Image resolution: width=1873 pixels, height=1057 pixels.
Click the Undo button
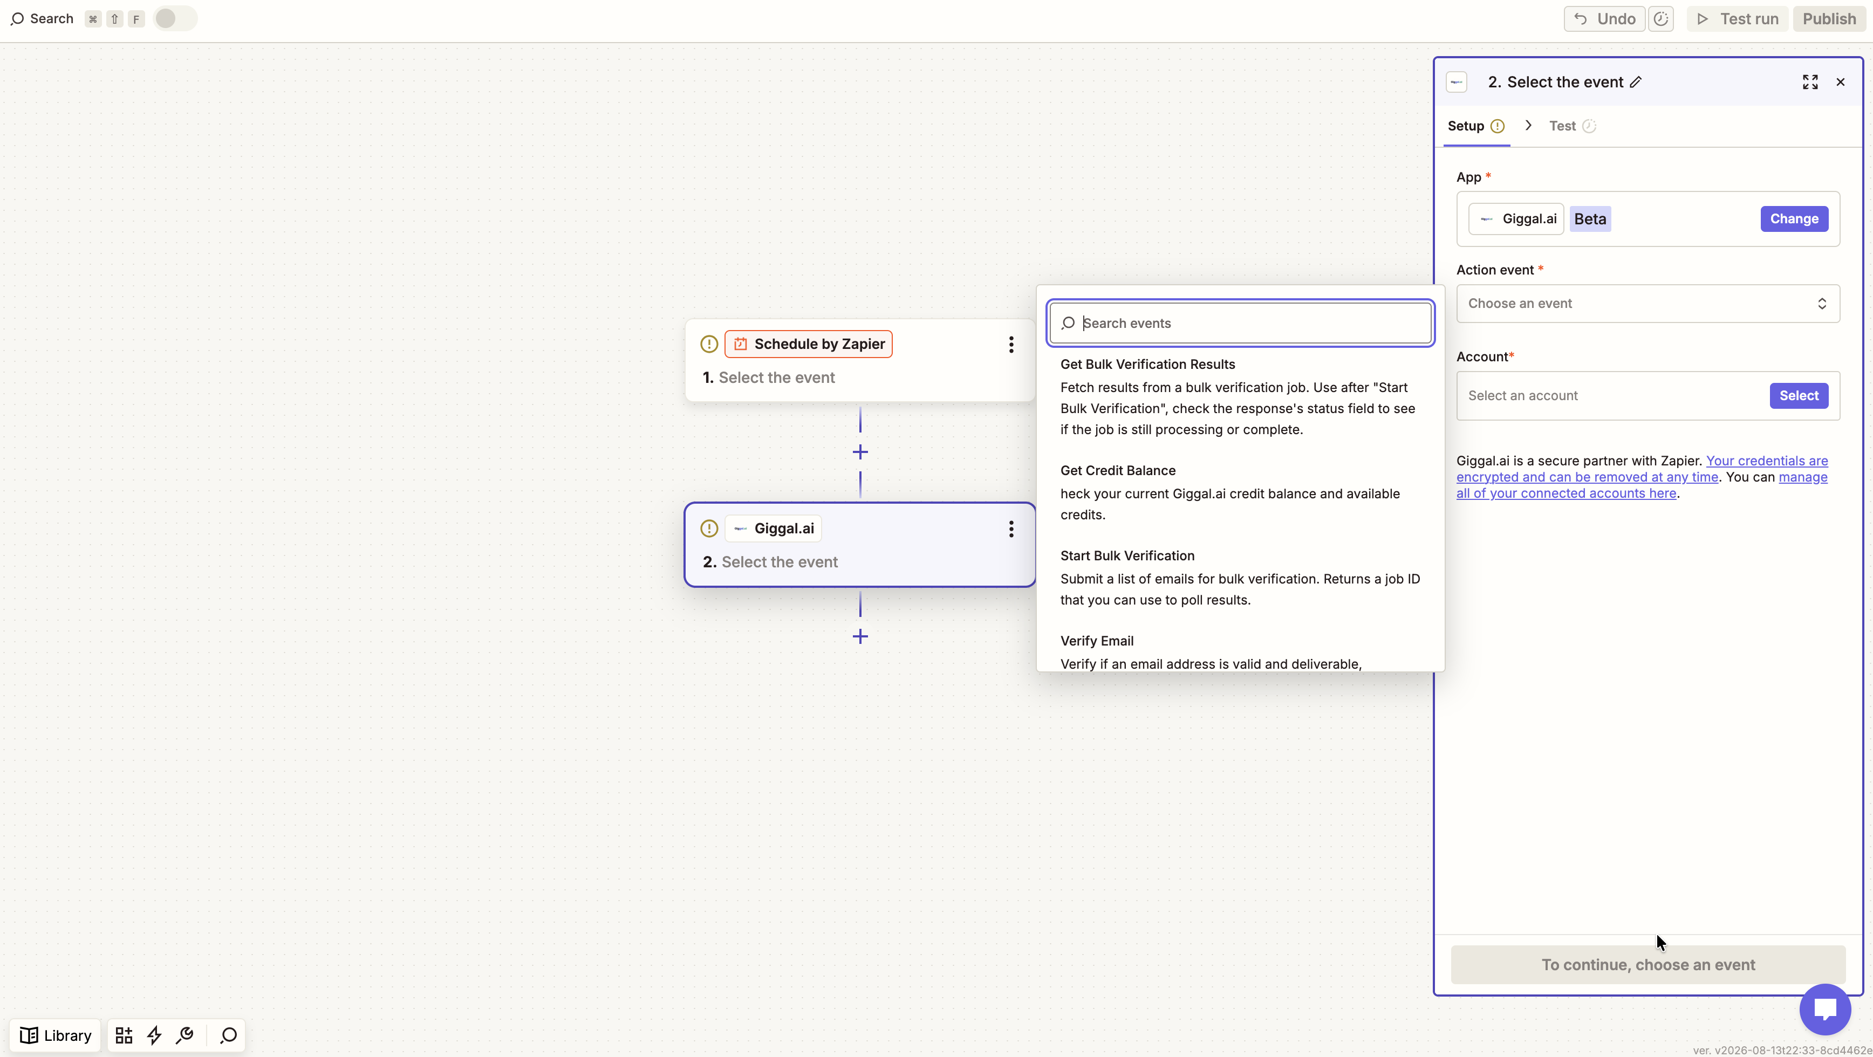pyautogui.click(x=1604, y=19)
